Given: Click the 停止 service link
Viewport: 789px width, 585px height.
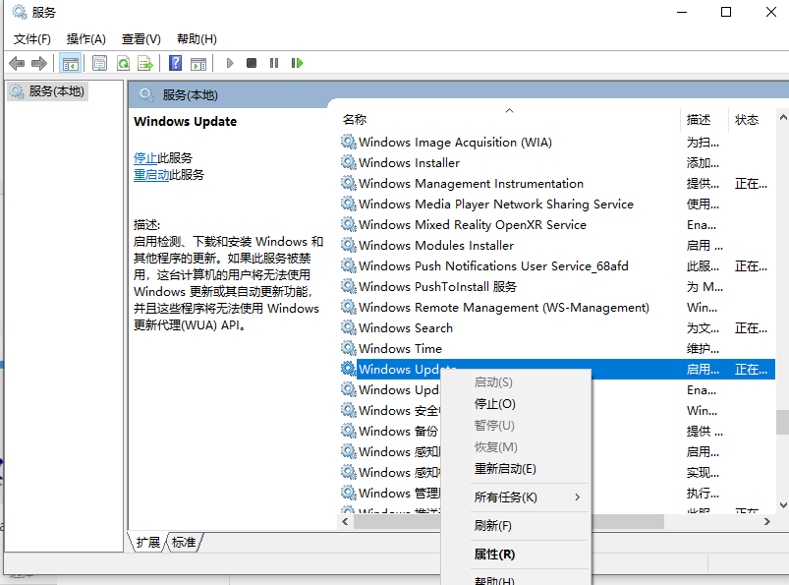Looking at the screenshot, I should click(x=145, y=158).
